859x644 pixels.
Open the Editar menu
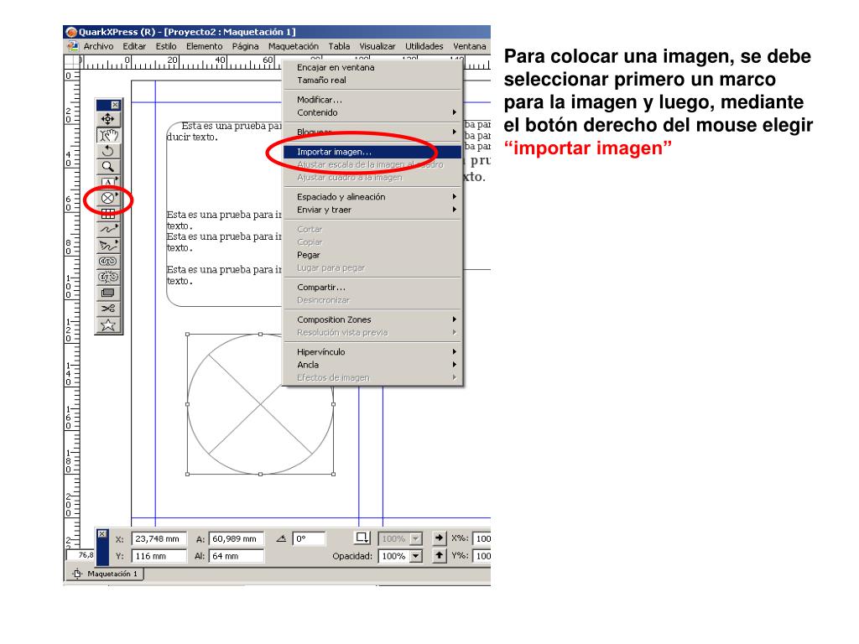click(x=134, y=47)
